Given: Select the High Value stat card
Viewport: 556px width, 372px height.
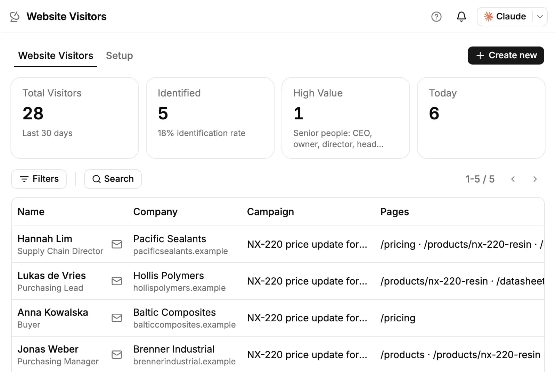Looking at the screenshot, I should [346, 118].
